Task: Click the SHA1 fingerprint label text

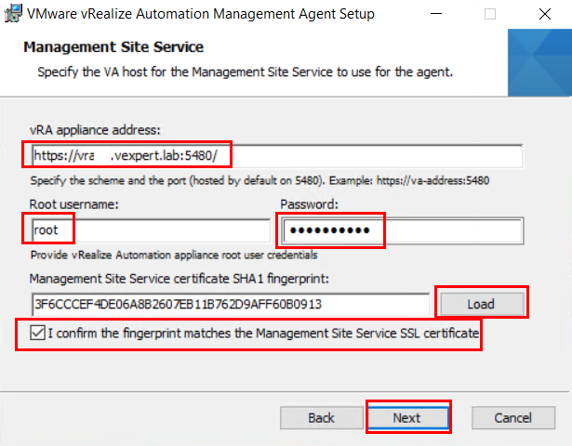Action: pos(180,279)
